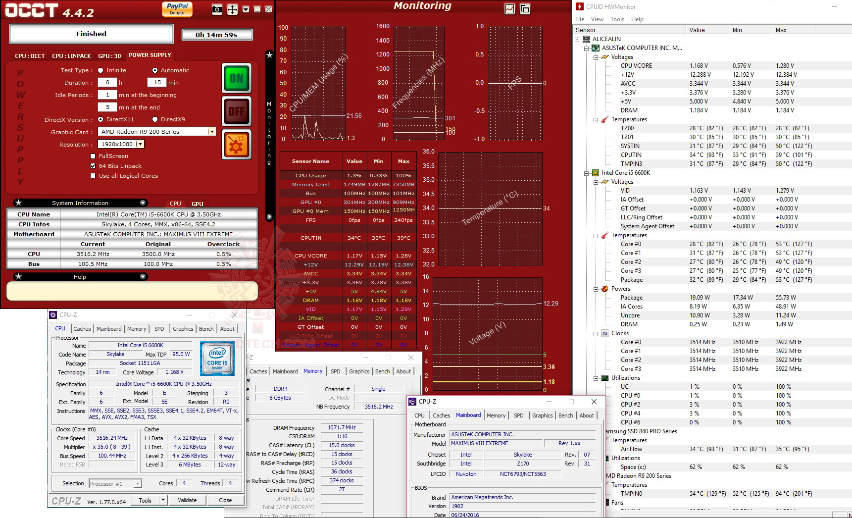Stop the test with the OFF button

pyautogui.click(x=237, y=111)
